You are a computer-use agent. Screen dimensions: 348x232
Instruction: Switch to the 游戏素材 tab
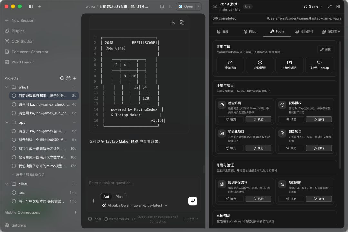pos(331,32)
